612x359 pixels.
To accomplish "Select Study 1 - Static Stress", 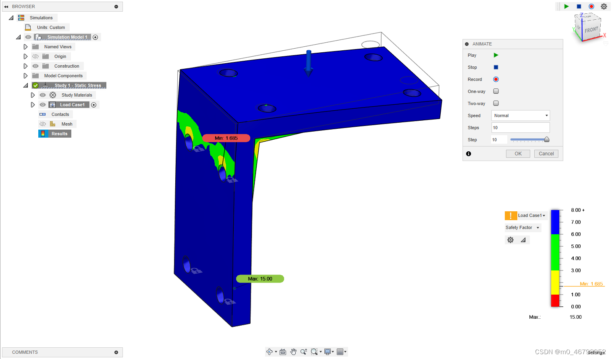I will [78, 85].
